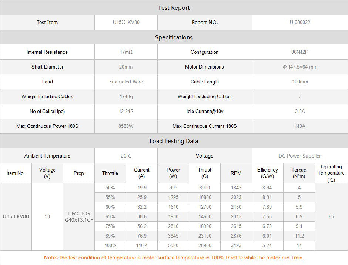
Task: Click the 8.94 efficiency value
Action: tap(267, 188)
